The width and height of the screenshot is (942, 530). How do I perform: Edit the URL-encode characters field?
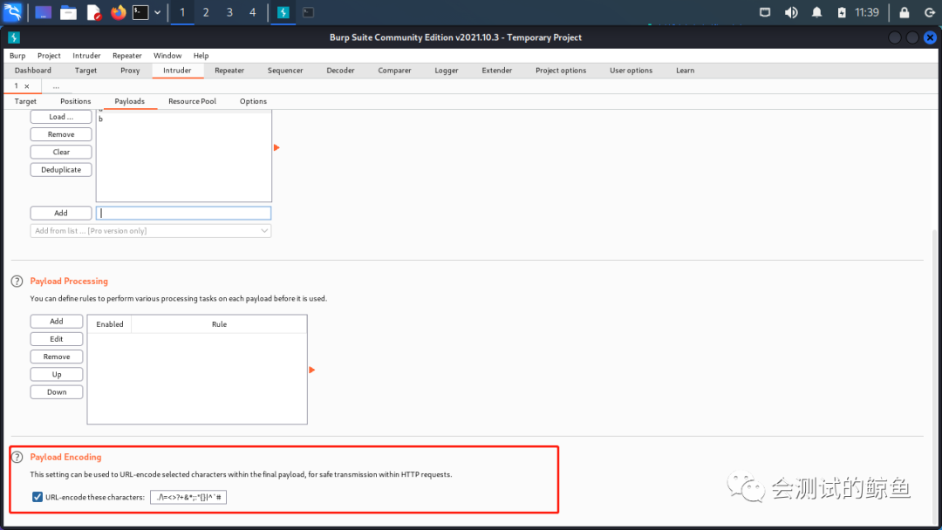point(188,497)
